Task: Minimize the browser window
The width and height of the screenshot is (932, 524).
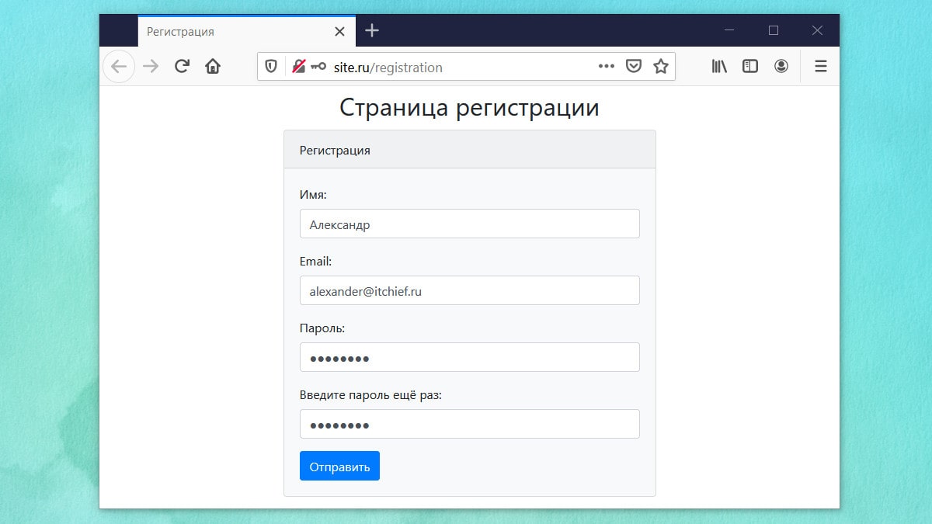Action: coord(729,30)
